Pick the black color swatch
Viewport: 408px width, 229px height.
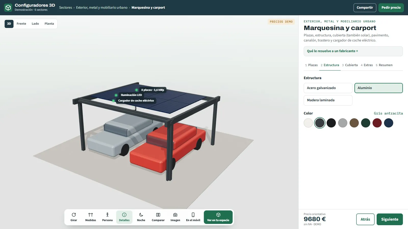coord(331,123)
